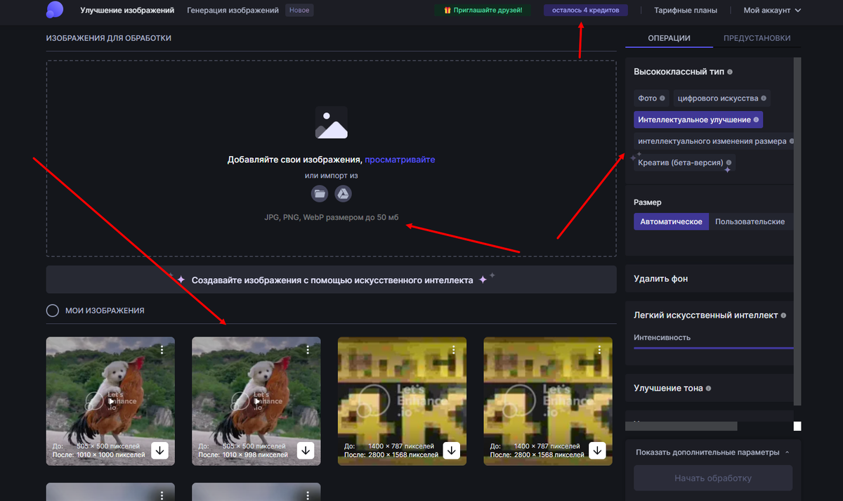This screenshot has width=843, height=501.
Task: Click inside the dashed image upload area
Action: click(x=331, y=159)
